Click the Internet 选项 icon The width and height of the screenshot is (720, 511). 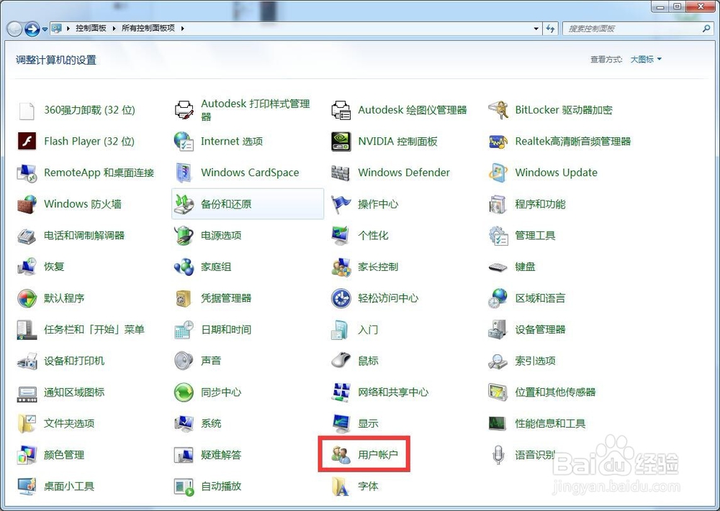(184, 141)
